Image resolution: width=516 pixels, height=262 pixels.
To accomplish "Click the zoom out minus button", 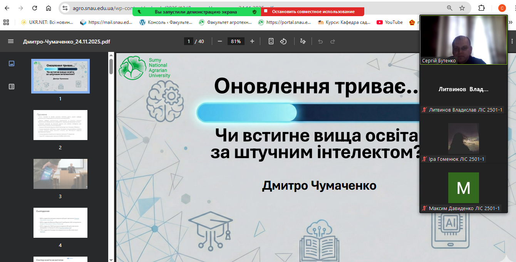I will click(x=220, y=41).
